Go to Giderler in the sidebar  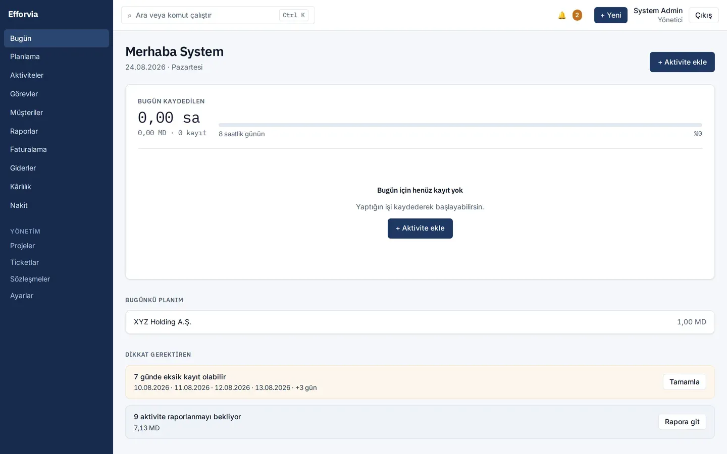click(57, 168)
